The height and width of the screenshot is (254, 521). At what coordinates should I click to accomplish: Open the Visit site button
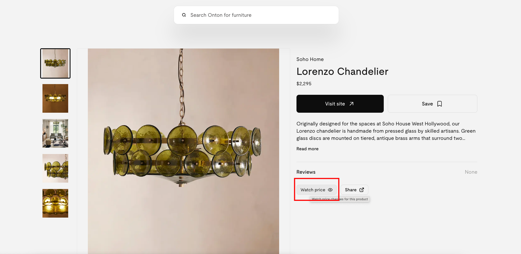[x=340, y=104]
